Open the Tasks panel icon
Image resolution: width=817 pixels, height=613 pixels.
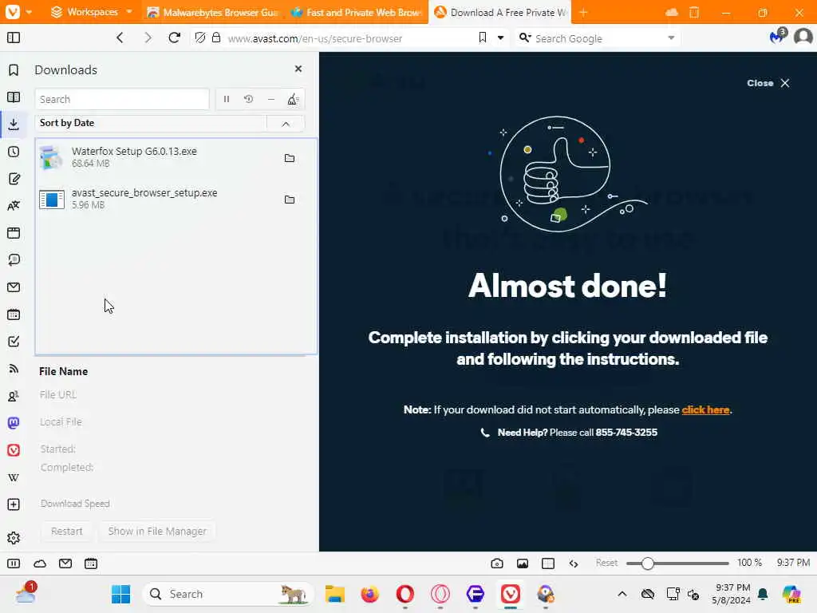click(x=14, y=342)
